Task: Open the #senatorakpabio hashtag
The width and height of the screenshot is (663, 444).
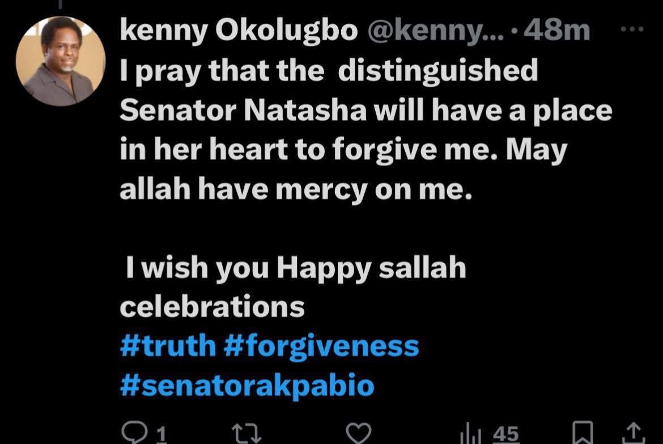Action: click(248, 386)
